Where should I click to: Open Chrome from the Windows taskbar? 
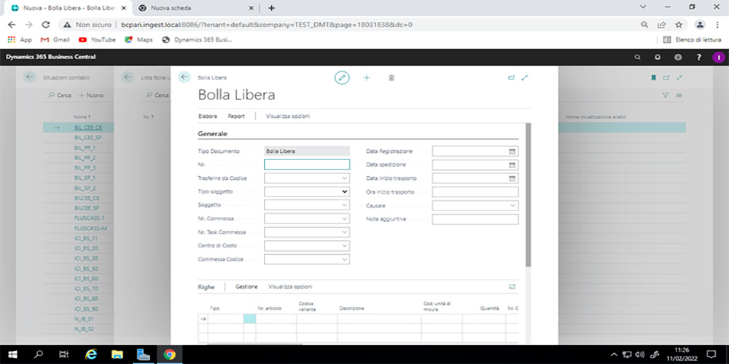169,355
